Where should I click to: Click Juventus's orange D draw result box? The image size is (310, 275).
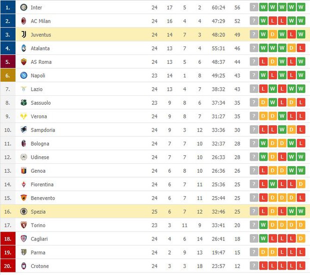pos(272,34)
